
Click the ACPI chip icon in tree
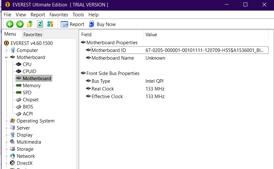point(19,114)
